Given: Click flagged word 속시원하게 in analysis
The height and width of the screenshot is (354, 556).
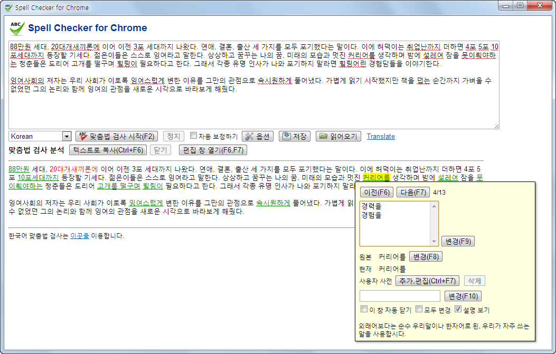Looking at the screenshot, I should (x=273, y=203).
